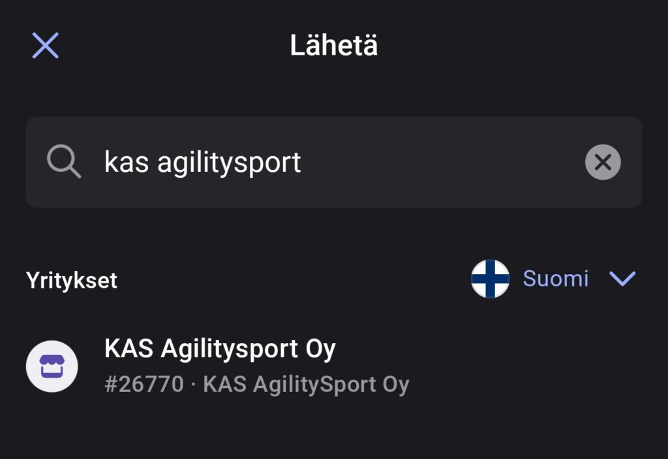
Task: Clear the search text with the round X button
Action: pyautogui.click(x=603, y=162)
